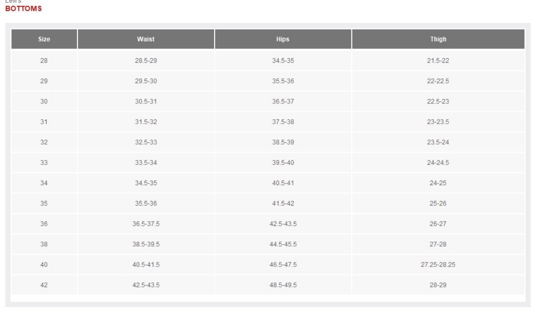Select the waist value 42.5-43.5
The width and height of the screenshot is (536, 311).
(x=146, y=285)
